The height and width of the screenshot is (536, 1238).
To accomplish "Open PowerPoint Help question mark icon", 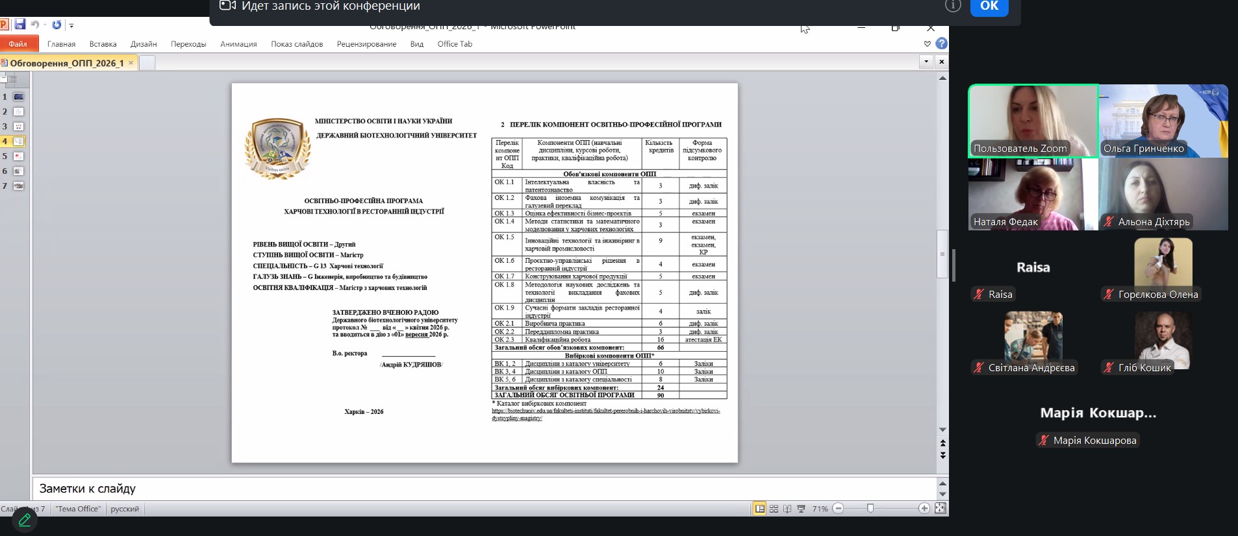I will click(941, 43).
